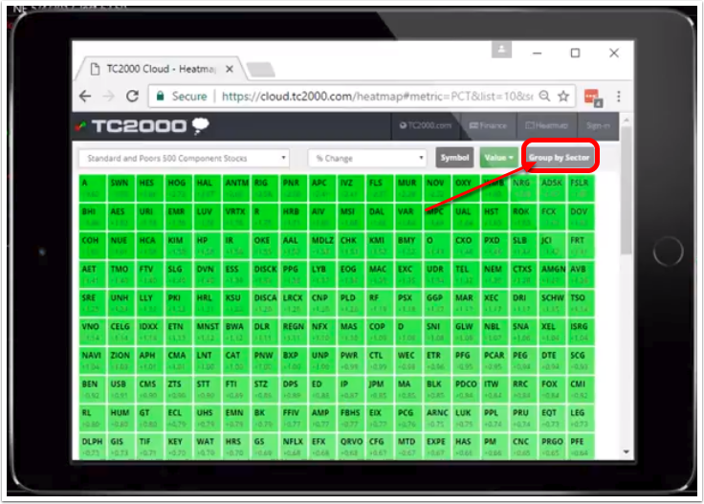
Task: Open the Heatmap header menu item
Action: pyautogui.click(x=546, y=125)
